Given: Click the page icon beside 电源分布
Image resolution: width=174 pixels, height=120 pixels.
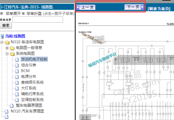Looking at the screenshot, I should coord(17,77).
